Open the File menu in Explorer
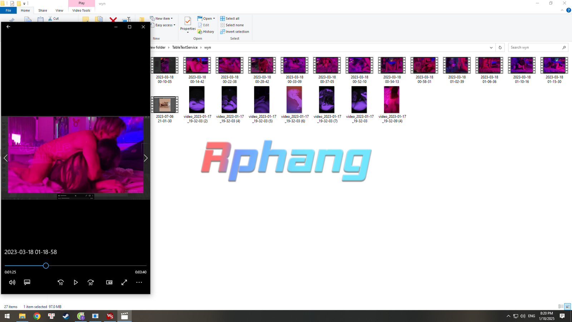572x322 pixels. pos(8,10)
